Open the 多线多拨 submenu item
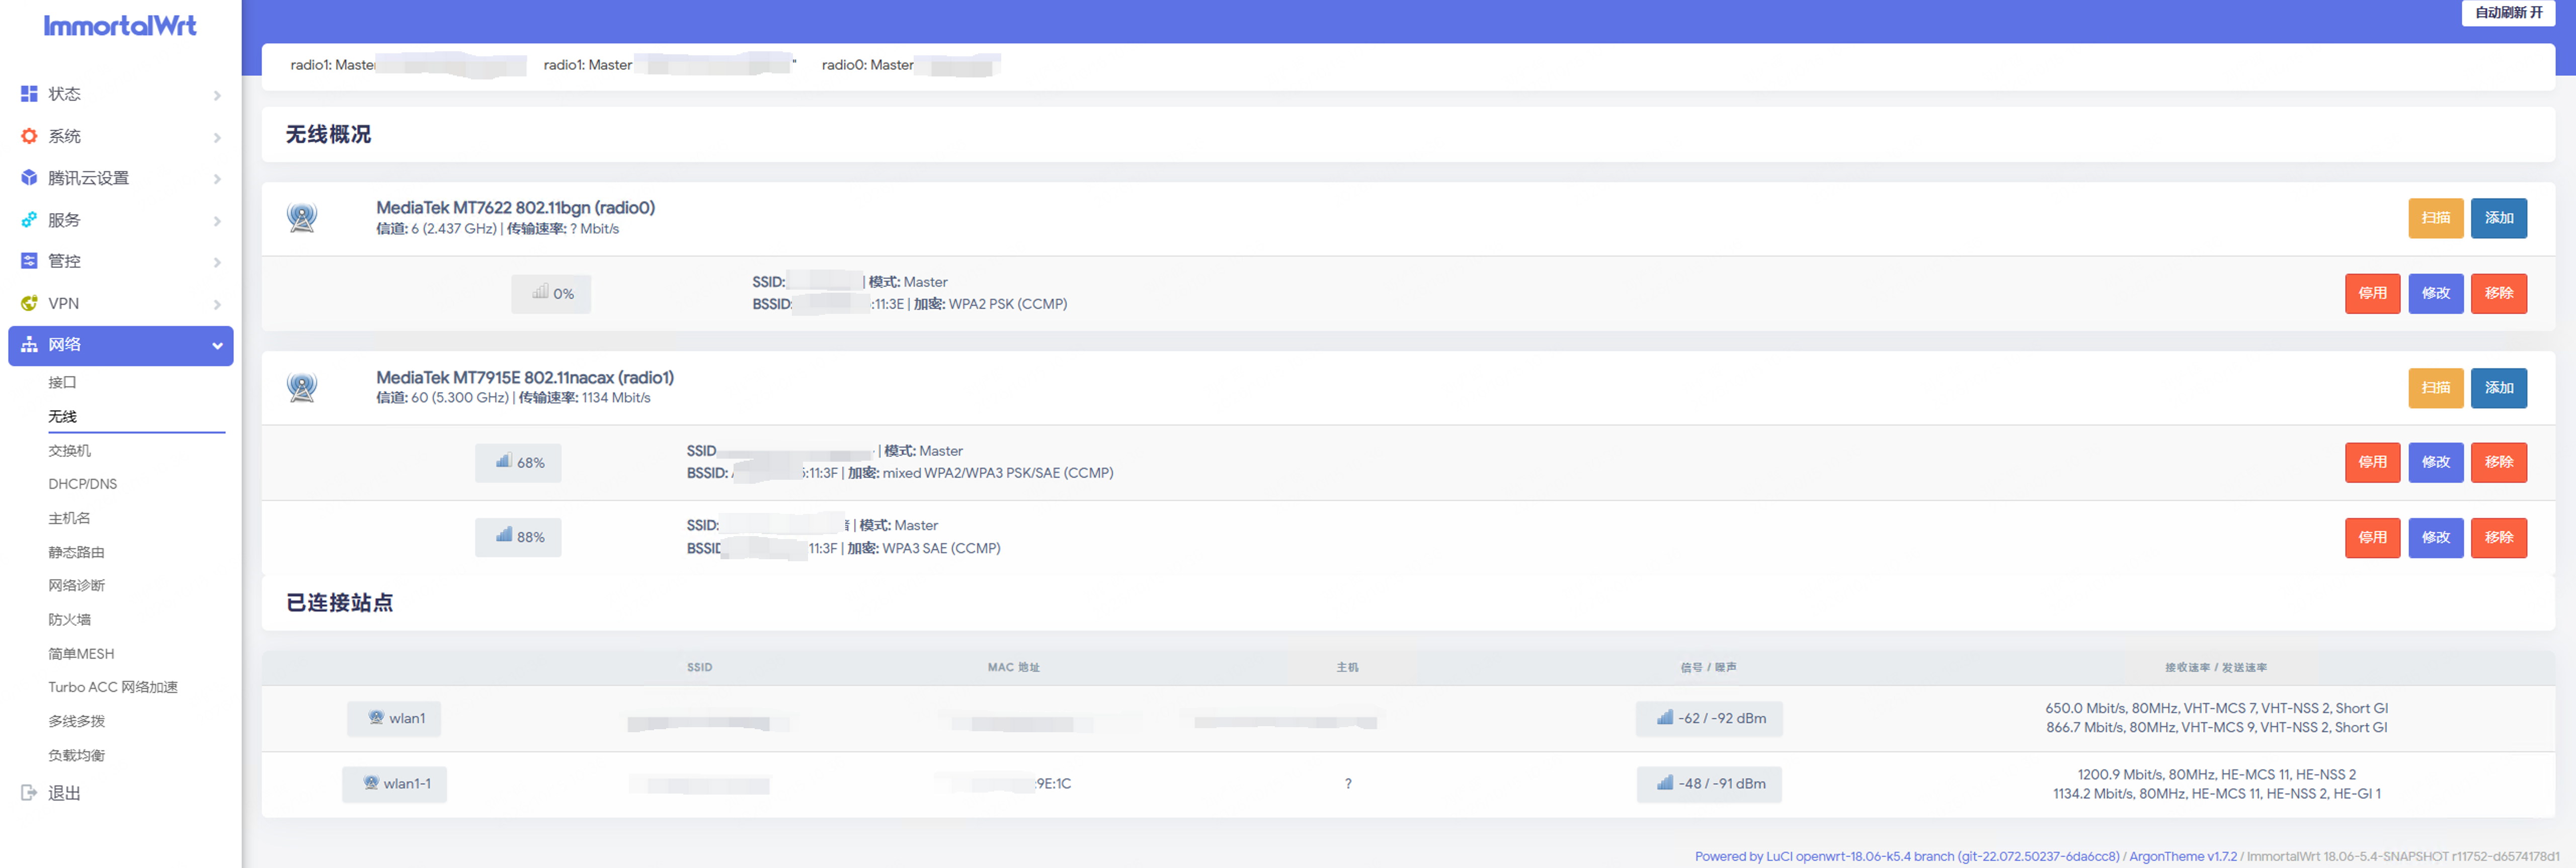Screen dimensions: 2576x868 pyautogui.click(x=76, y=721)
